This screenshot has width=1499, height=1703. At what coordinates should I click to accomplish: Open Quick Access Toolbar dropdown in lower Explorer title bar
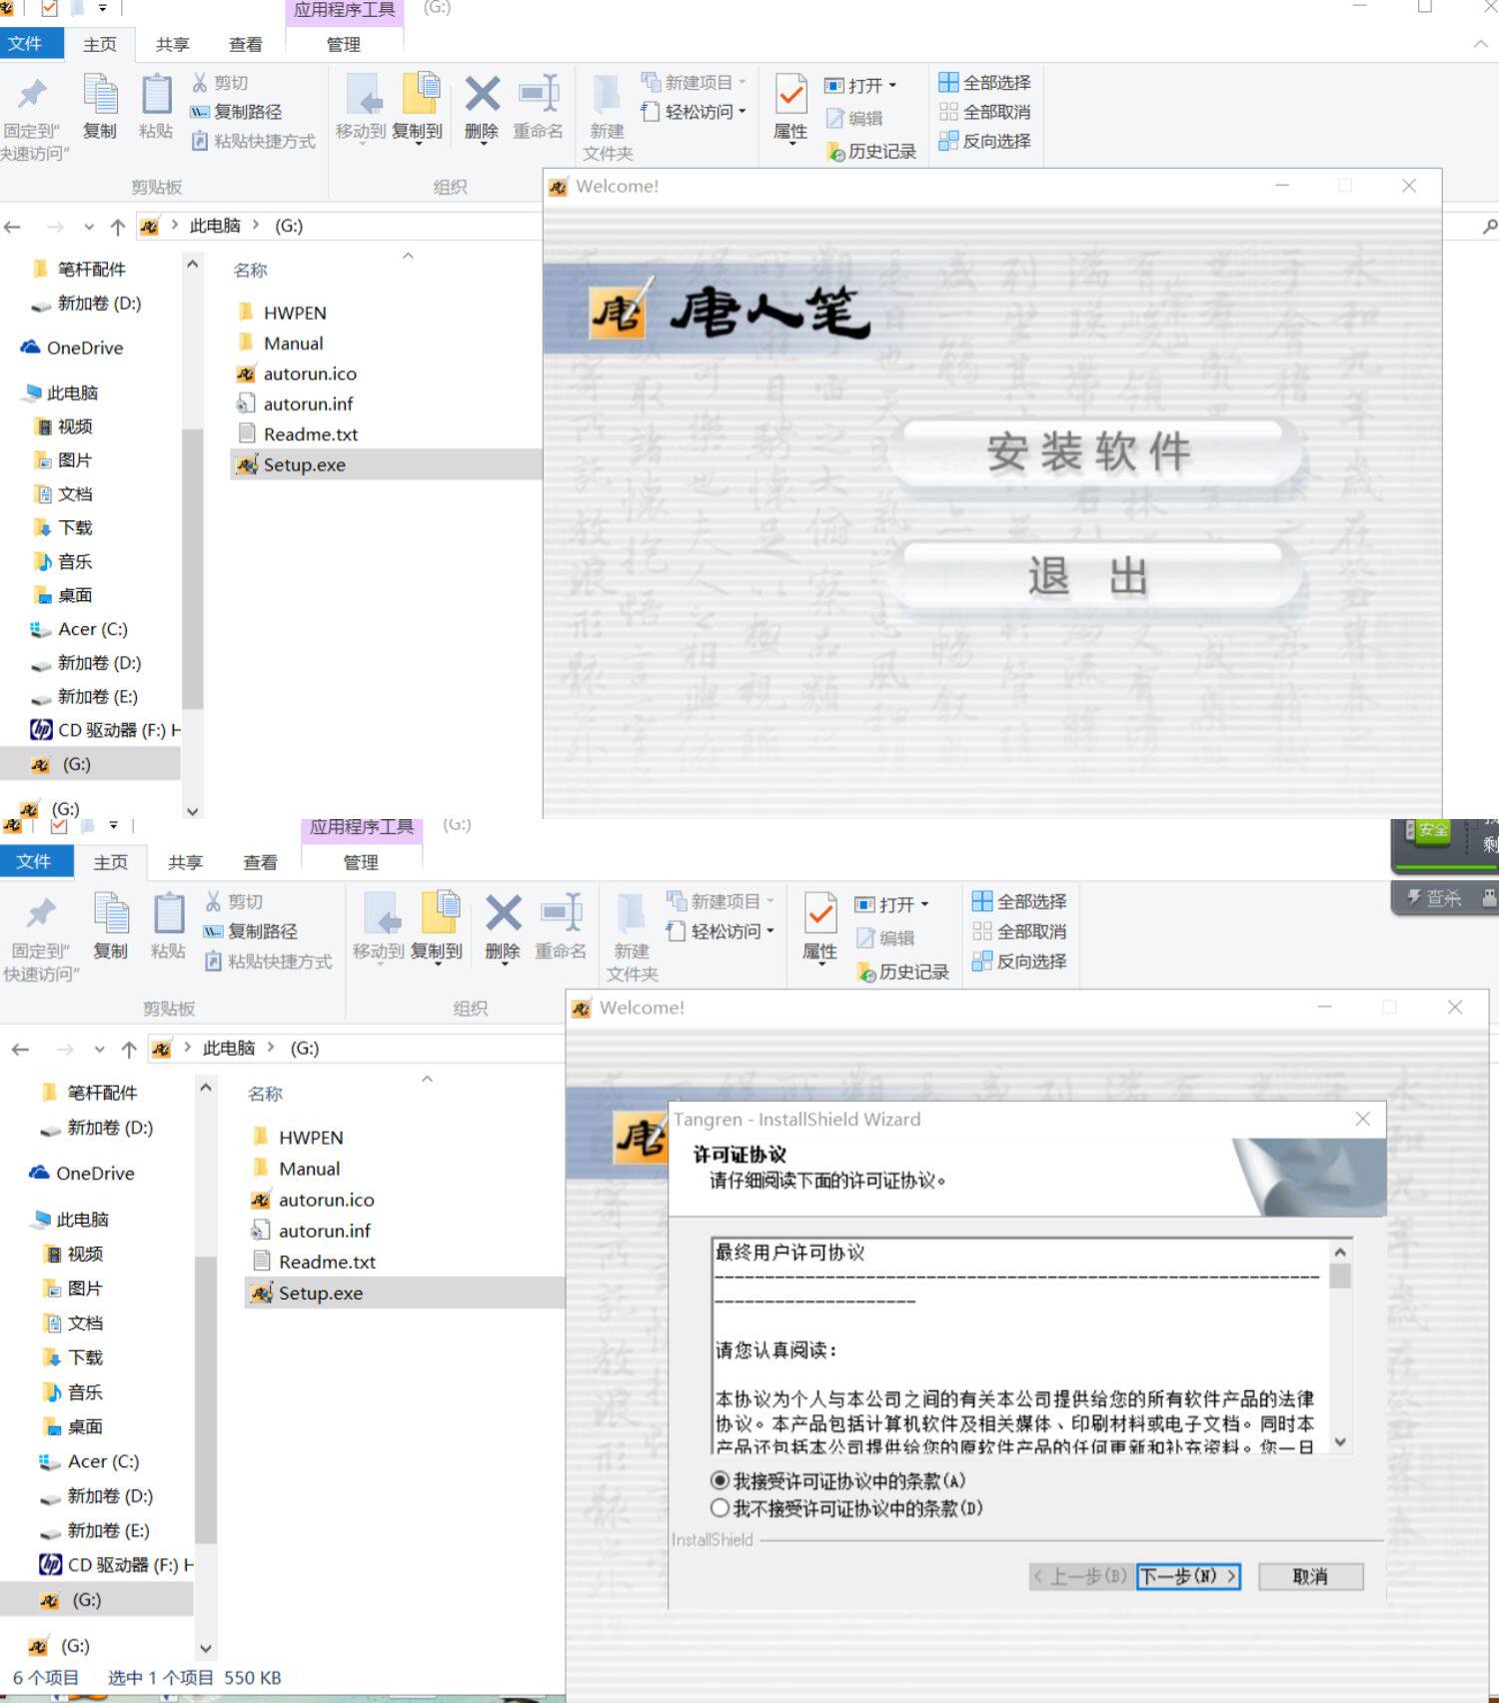tap(113, 825)
